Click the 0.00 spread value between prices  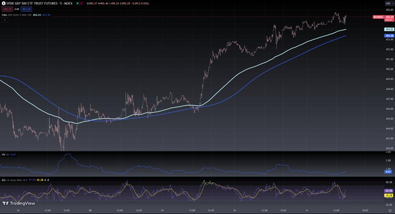(17, 9)
